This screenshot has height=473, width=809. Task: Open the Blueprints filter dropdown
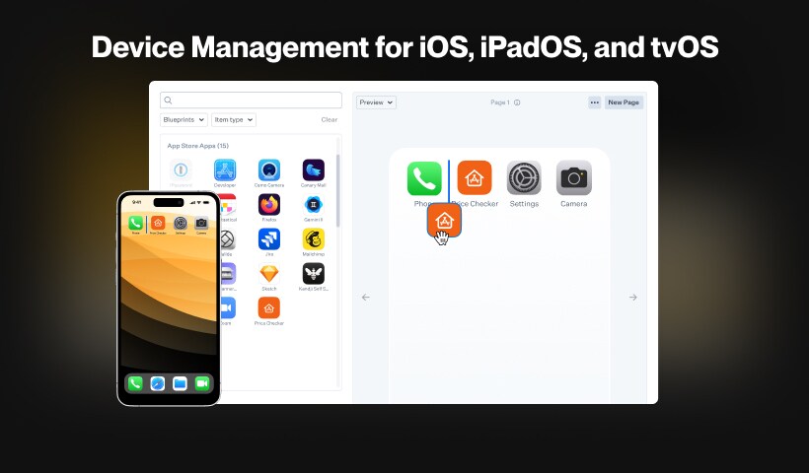(x=184, y=119)
